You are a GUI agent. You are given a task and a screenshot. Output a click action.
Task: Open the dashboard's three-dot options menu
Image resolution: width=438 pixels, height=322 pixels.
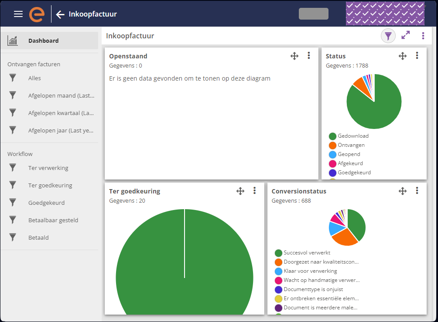click(x=423, y=36)
